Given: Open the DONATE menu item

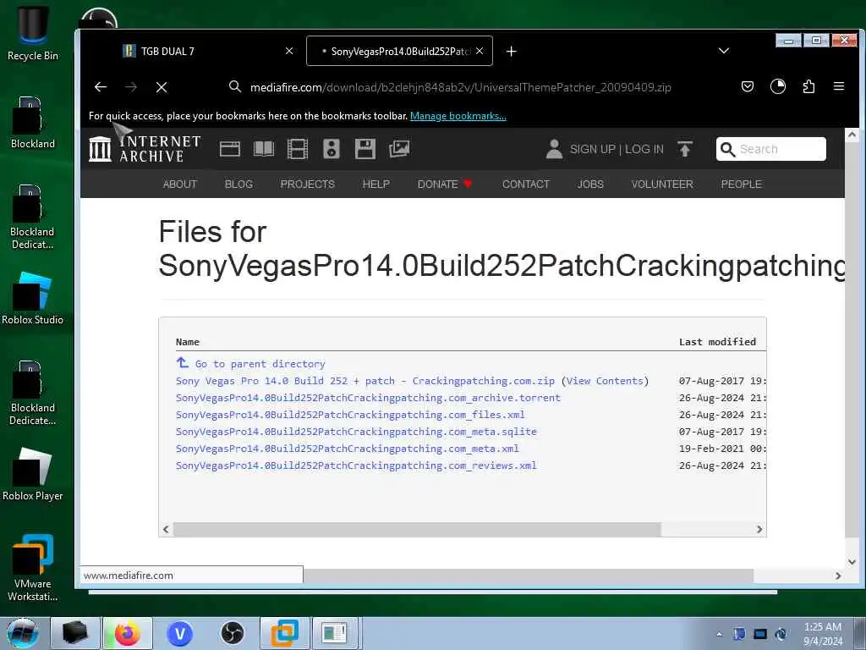Looking at the screenshot, I should [445, 184].
